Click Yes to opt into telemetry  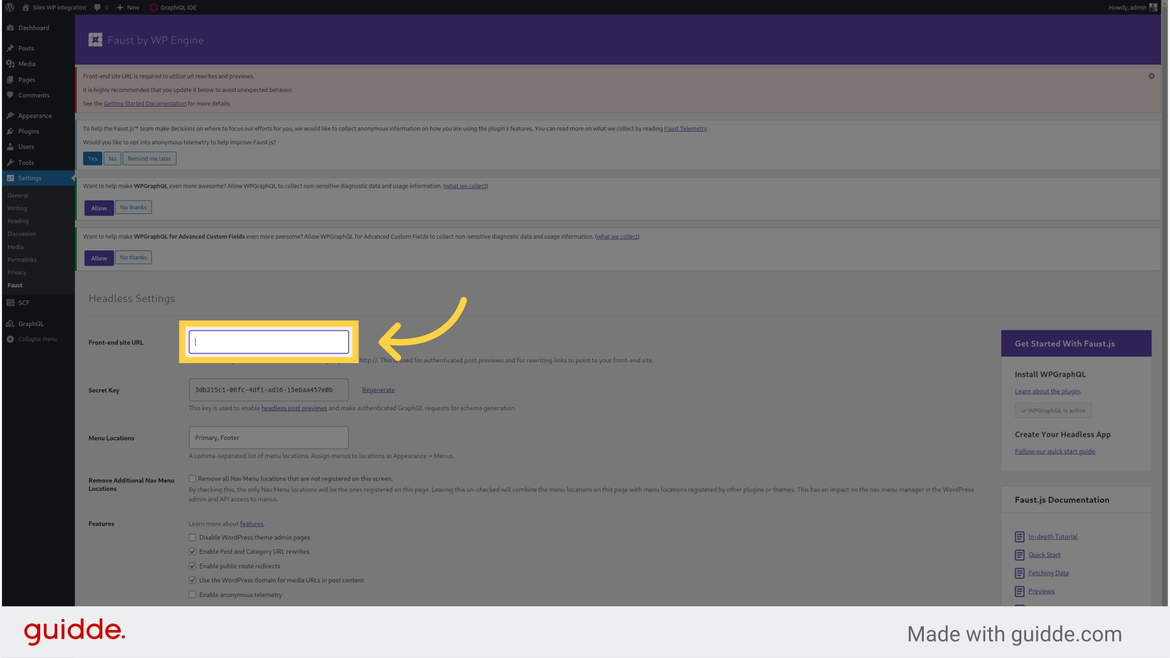point(92,159)
